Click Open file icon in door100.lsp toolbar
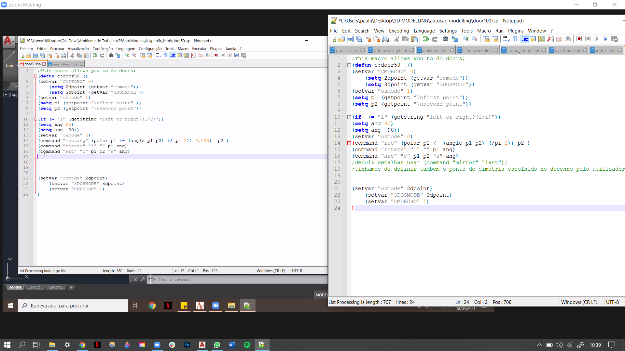 click(341, 39)
